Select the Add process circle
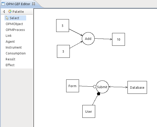157x127 pixels. pos(88,39)
